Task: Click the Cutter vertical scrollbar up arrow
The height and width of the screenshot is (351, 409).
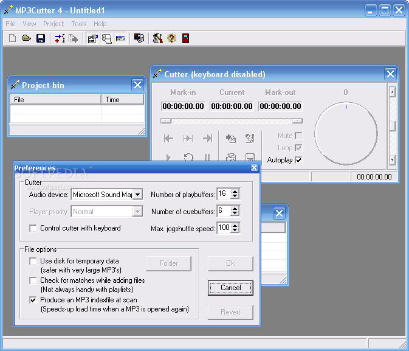Action: point(393,92)
